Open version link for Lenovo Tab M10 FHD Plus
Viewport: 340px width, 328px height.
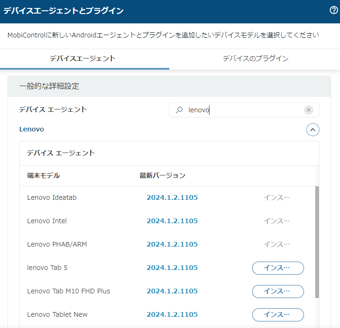pyautogui.click(x=172, y=291)
